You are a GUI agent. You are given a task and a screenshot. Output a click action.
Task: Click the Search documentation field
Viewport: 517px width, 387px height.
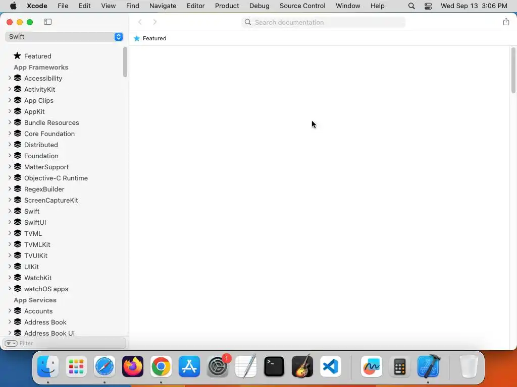click(324, 22)
